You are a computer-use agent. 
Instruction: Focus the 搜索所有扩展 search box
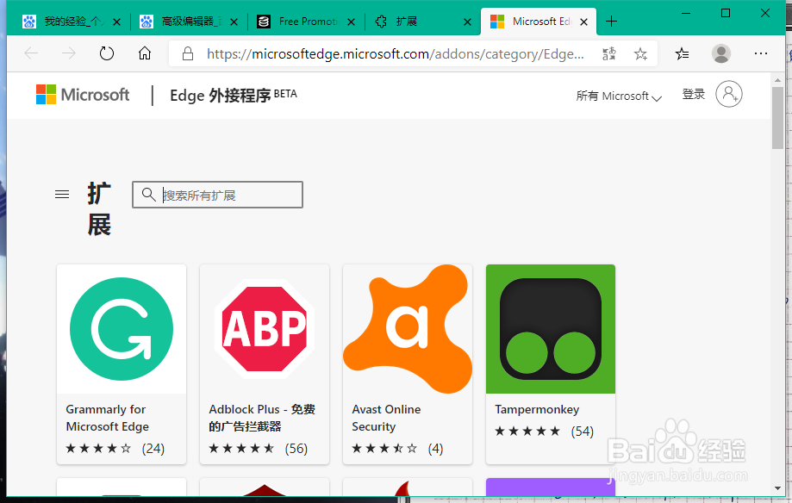tap(218, 195)
